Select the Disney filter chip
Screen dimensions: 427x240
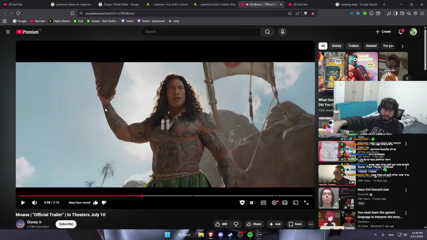click(x=337, y=46)
